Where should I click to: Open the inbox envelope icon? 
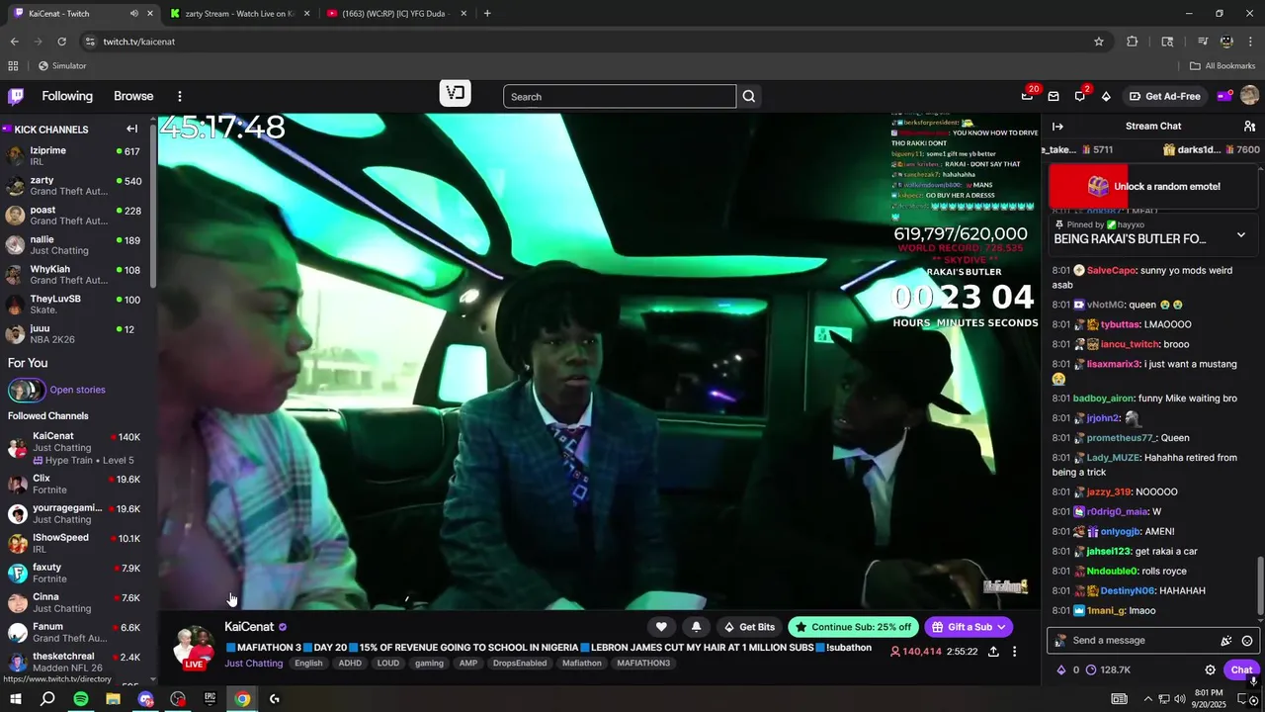(x=1054, y=96)
